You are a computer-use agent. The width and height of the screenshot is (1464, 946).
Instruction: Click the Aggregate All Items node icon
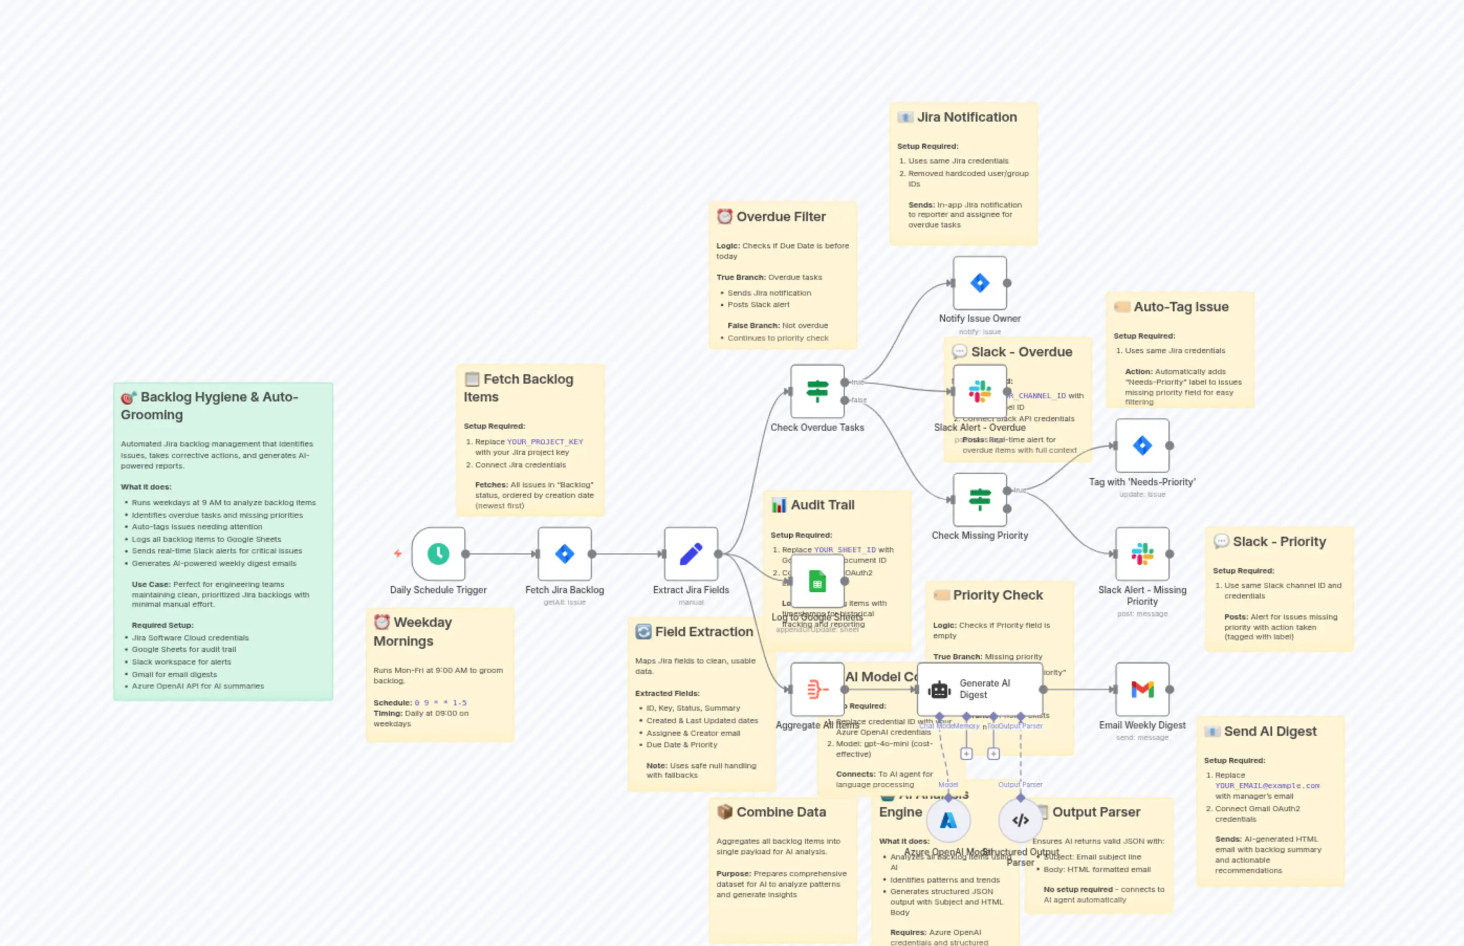(x=816, y=689)
